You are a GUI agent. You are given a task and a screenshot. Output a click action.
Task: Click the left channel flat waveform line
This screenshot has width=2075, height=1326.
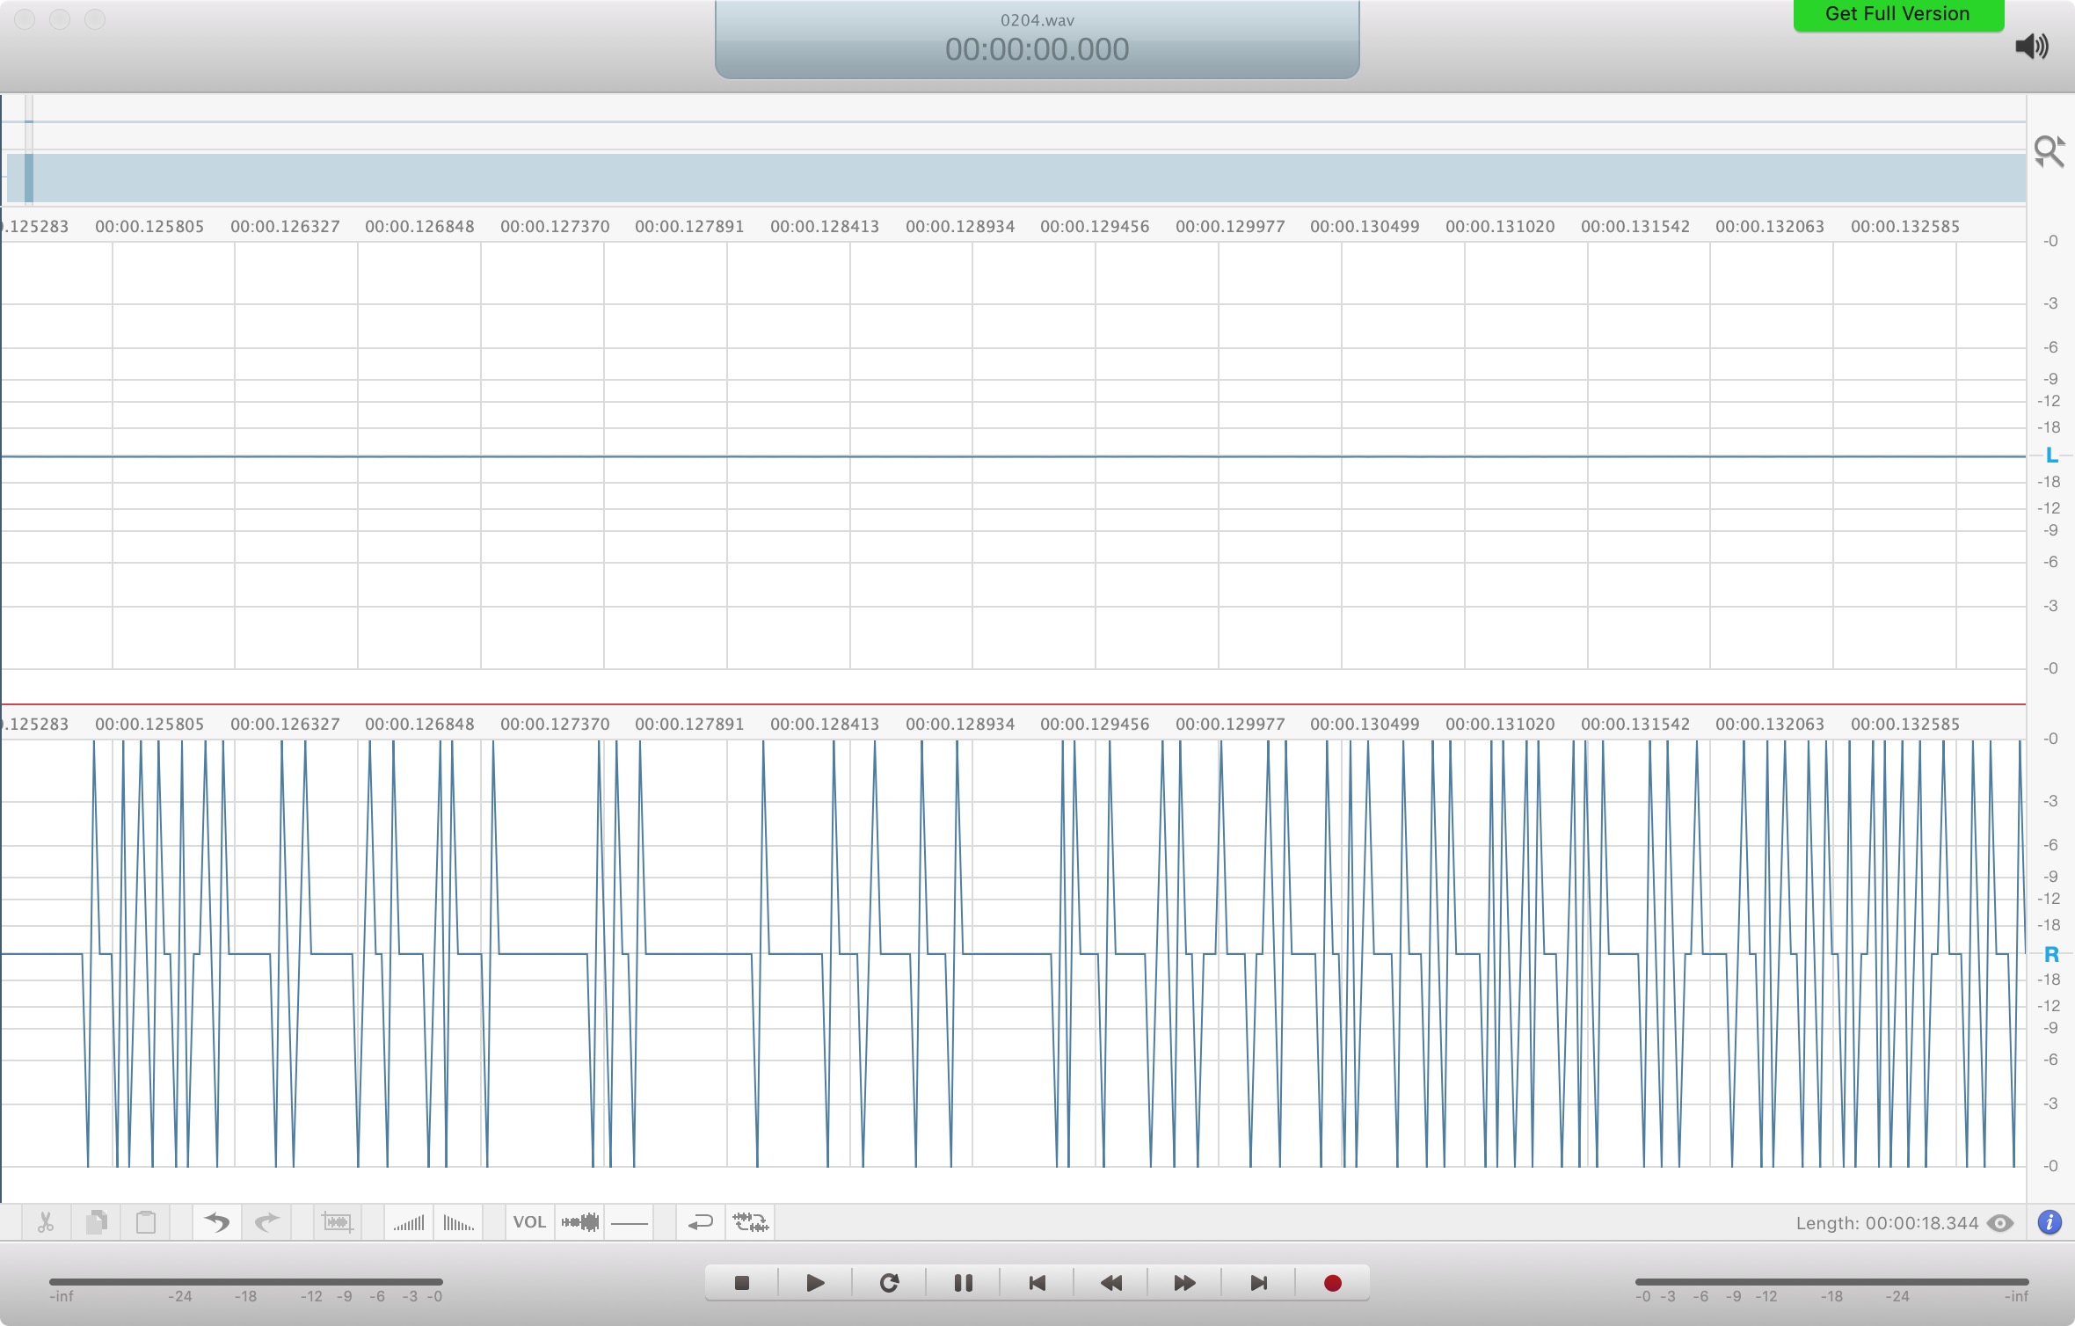click(x=1013, y=456)
